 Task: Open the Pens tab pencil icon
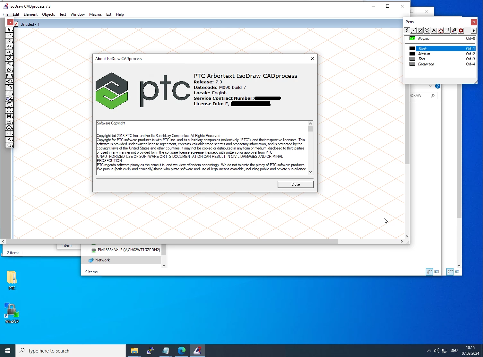point(407,30)
